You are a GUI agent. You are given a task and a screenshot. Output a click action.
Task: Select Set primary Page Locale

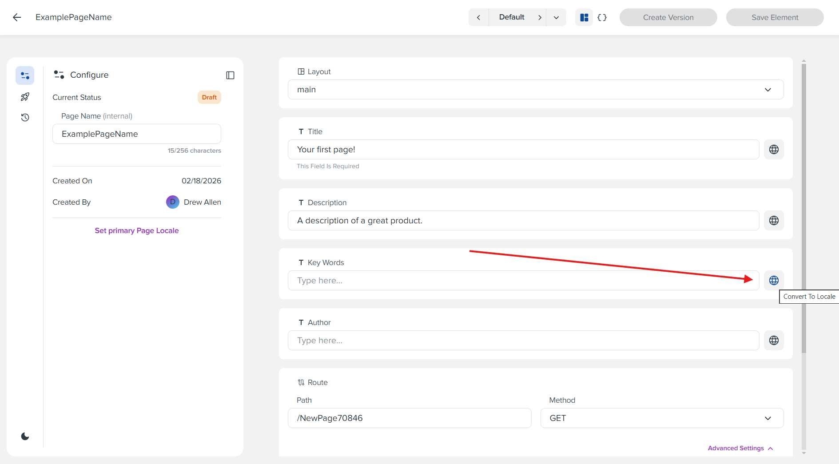point(136,230)
